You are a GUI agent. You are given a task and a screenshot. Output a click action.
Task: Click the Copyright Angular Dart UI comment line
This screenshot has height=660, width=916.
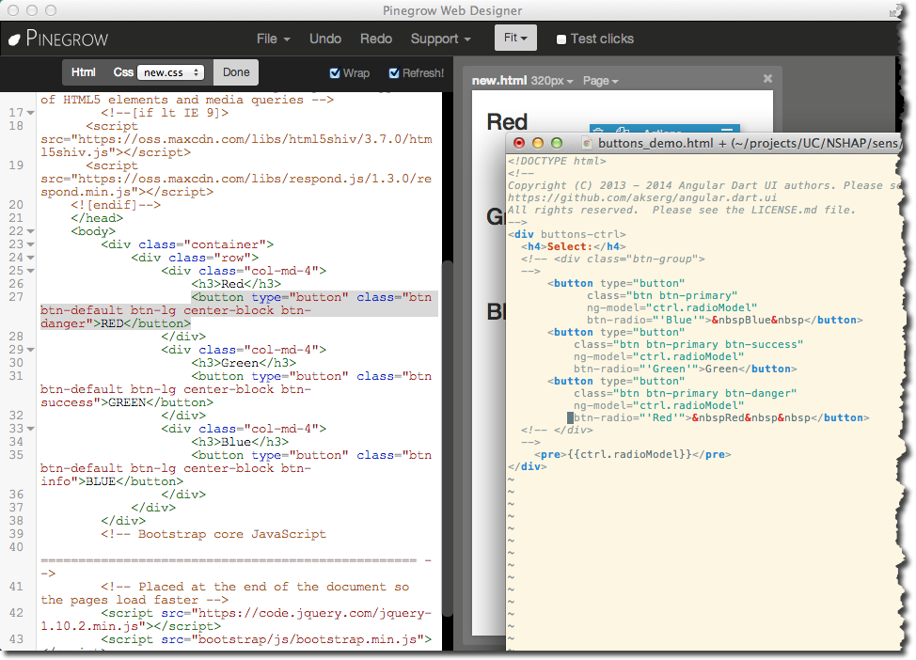pyautogui.click(x=703, y=185)
